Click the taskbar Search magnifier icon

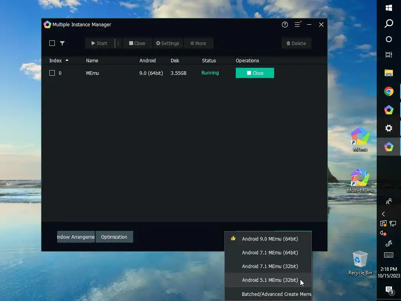(x=389, y=24)
